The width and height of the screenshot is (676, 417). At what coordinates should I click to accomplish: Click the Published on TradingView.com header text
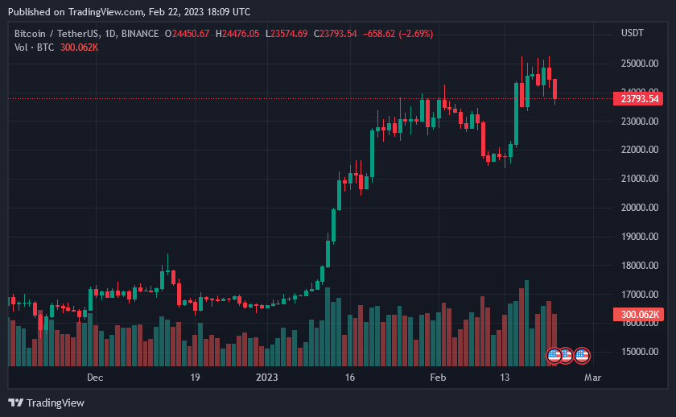coord(129,11)
